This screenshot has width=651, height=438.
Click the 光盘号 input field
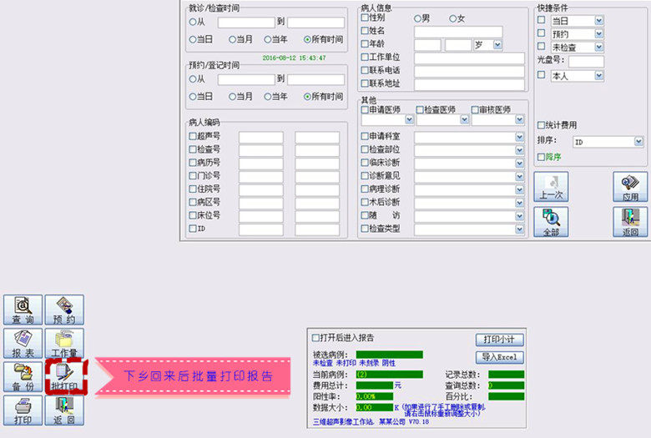(x=586, y=62)
